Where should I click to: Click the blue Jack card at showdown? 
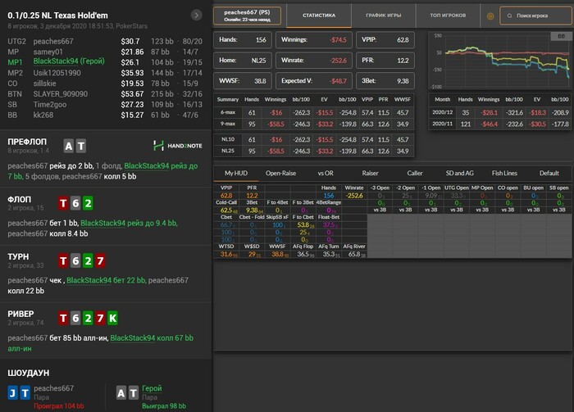point(13,393)
